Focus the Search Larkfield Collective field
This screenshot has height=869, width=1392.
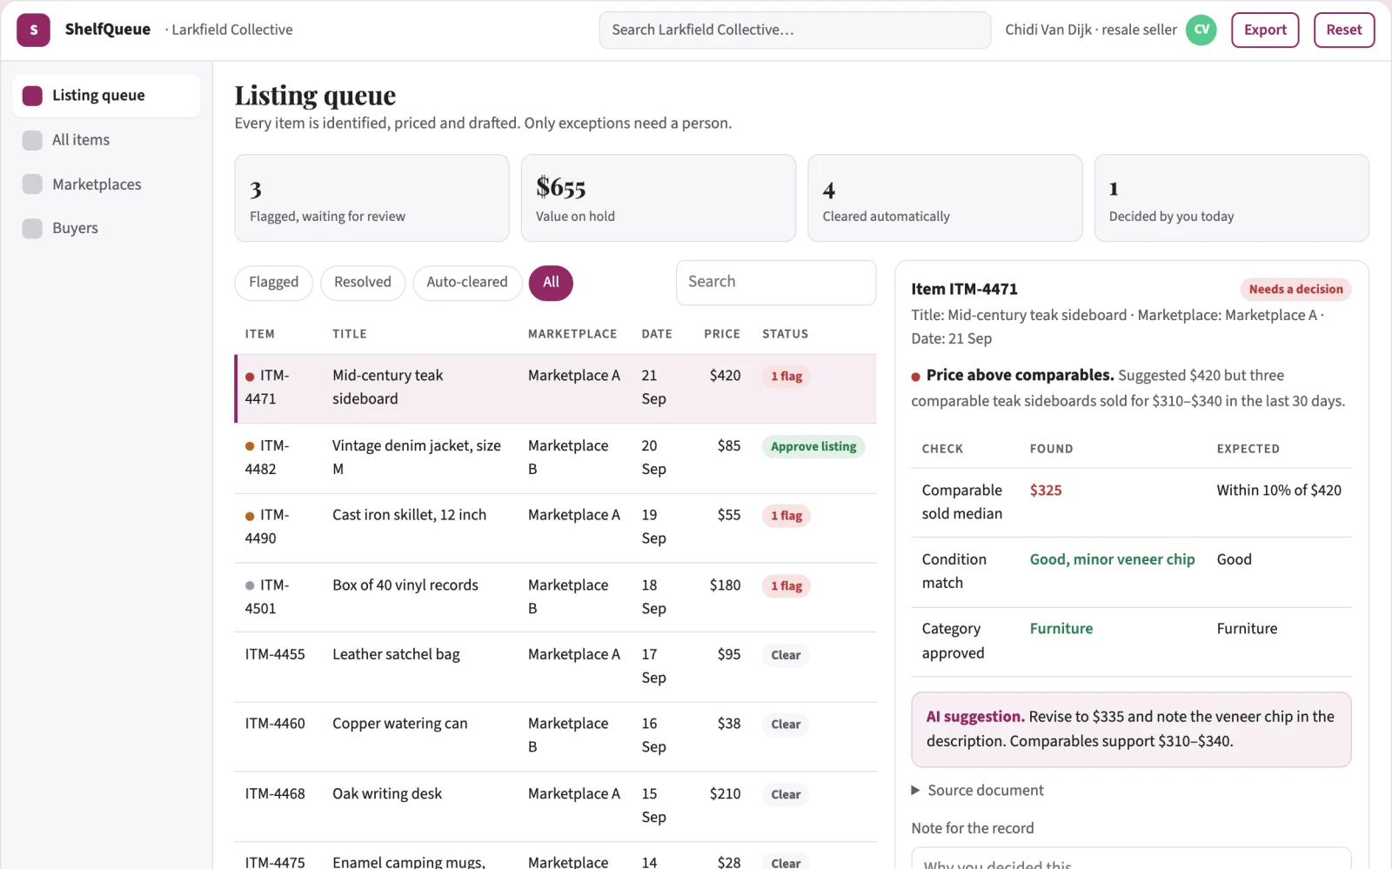[794, 30]
